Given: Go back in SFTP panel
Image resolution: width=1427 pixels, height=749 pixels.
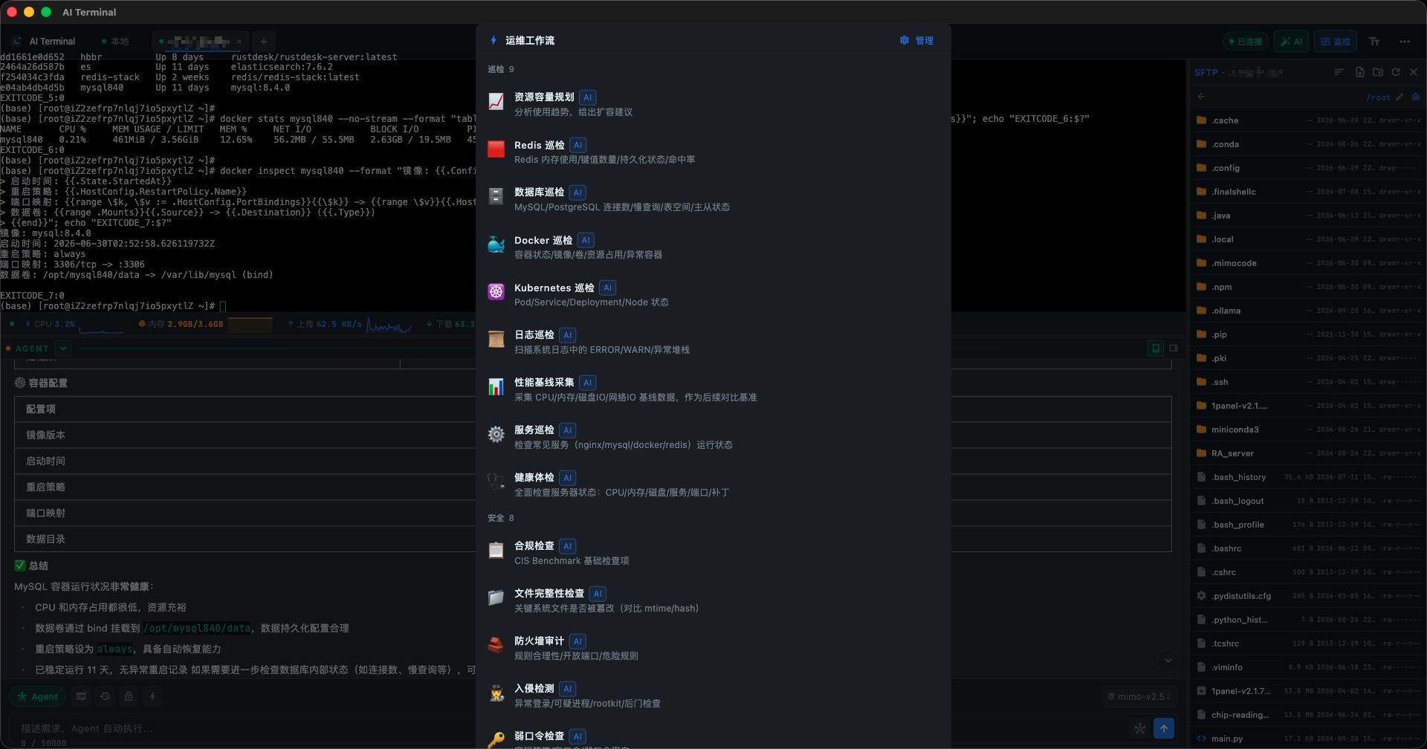Looking at the screenshot, I should tap(1201, 97).
